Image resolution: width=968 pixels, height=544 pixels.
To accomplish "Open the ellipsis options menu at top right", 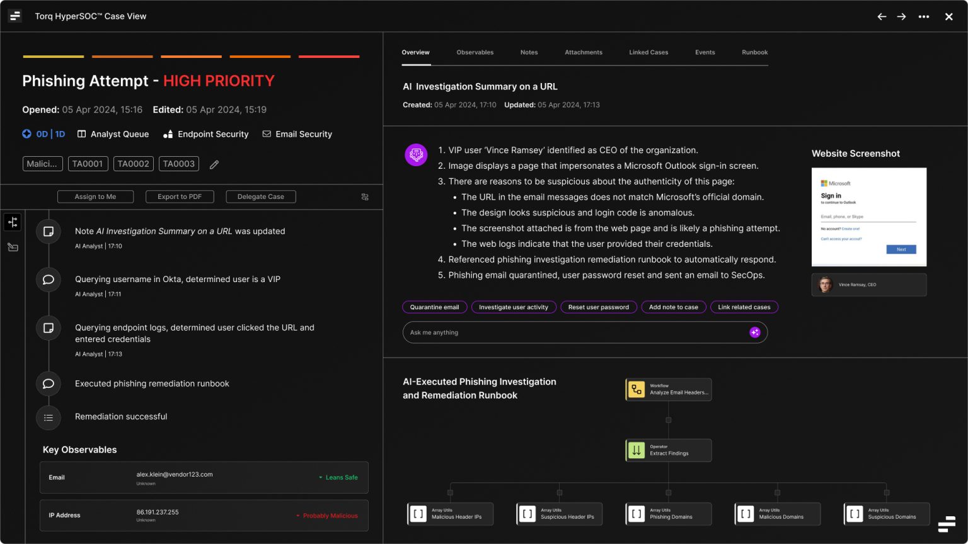I will [x=924, y=16].
